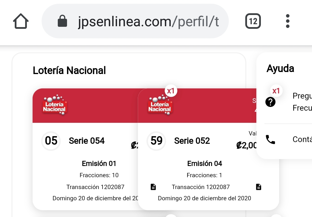Tap the Lotería Nacional logo on Serie 054 ticket
The height and width of the screenshot is (217, 312).
55,105
